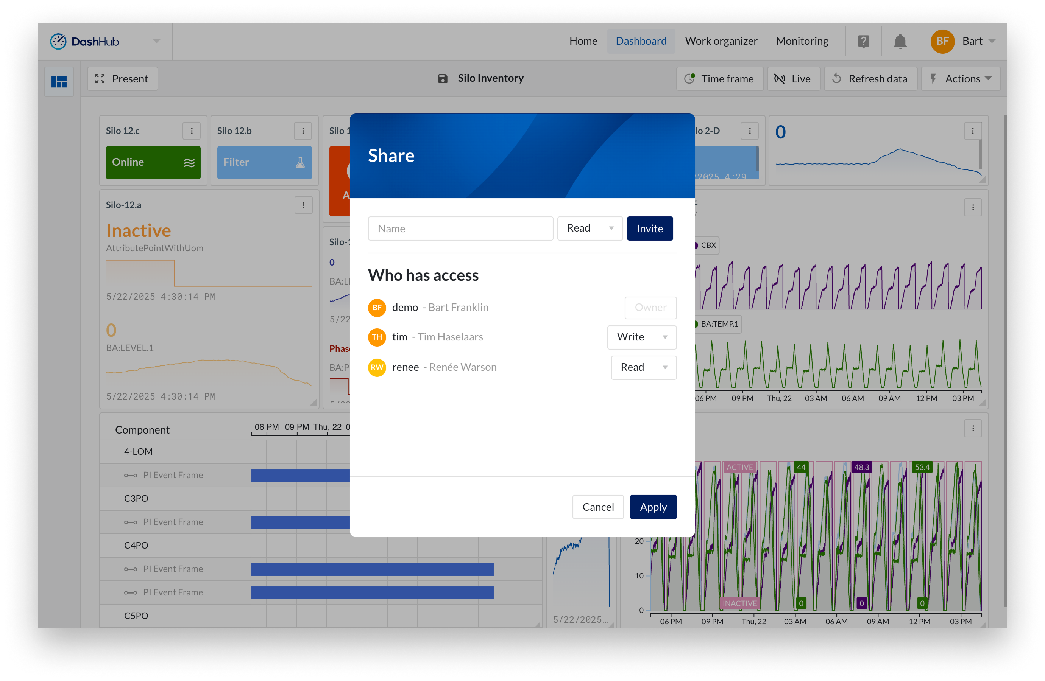Click the save icon beside Silo Inventory

[443, 79]
